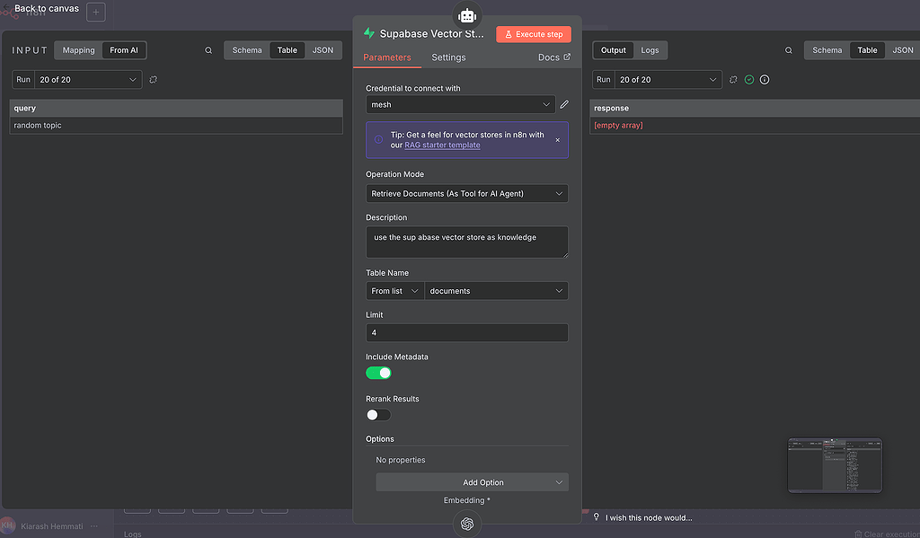Enable the Rerank Results toggle
The image size is (920, 538).
point(378,415)
